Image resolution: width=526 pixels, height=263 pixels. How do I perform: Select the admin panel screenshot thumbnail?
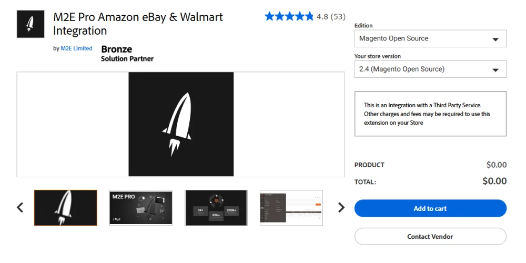tap(291, 208)
